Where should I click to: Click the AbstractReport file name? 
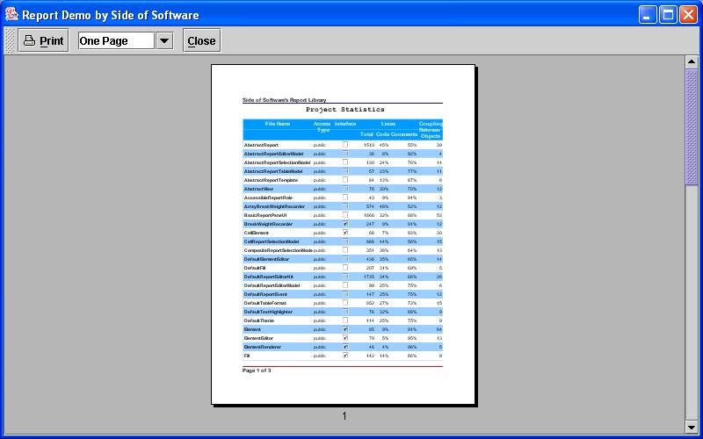point(261,145)
